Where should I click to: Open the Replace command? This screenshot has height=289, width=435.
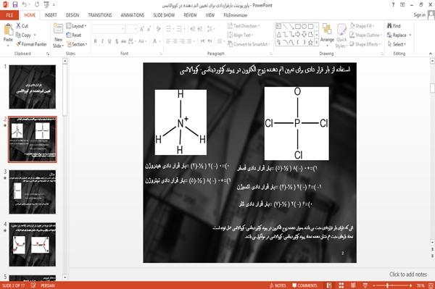tap(399, 35)
